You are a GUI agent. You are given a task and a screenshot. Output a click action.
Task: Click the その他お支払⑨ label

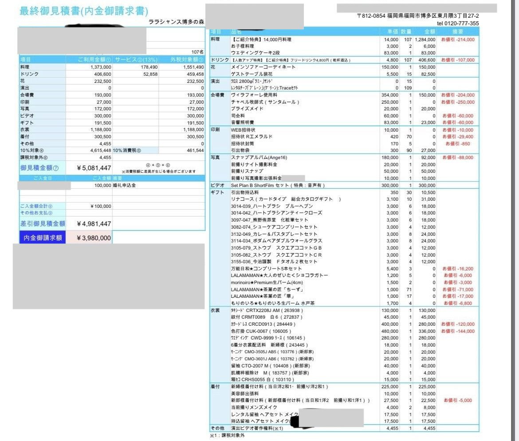[x=36, y=213]
